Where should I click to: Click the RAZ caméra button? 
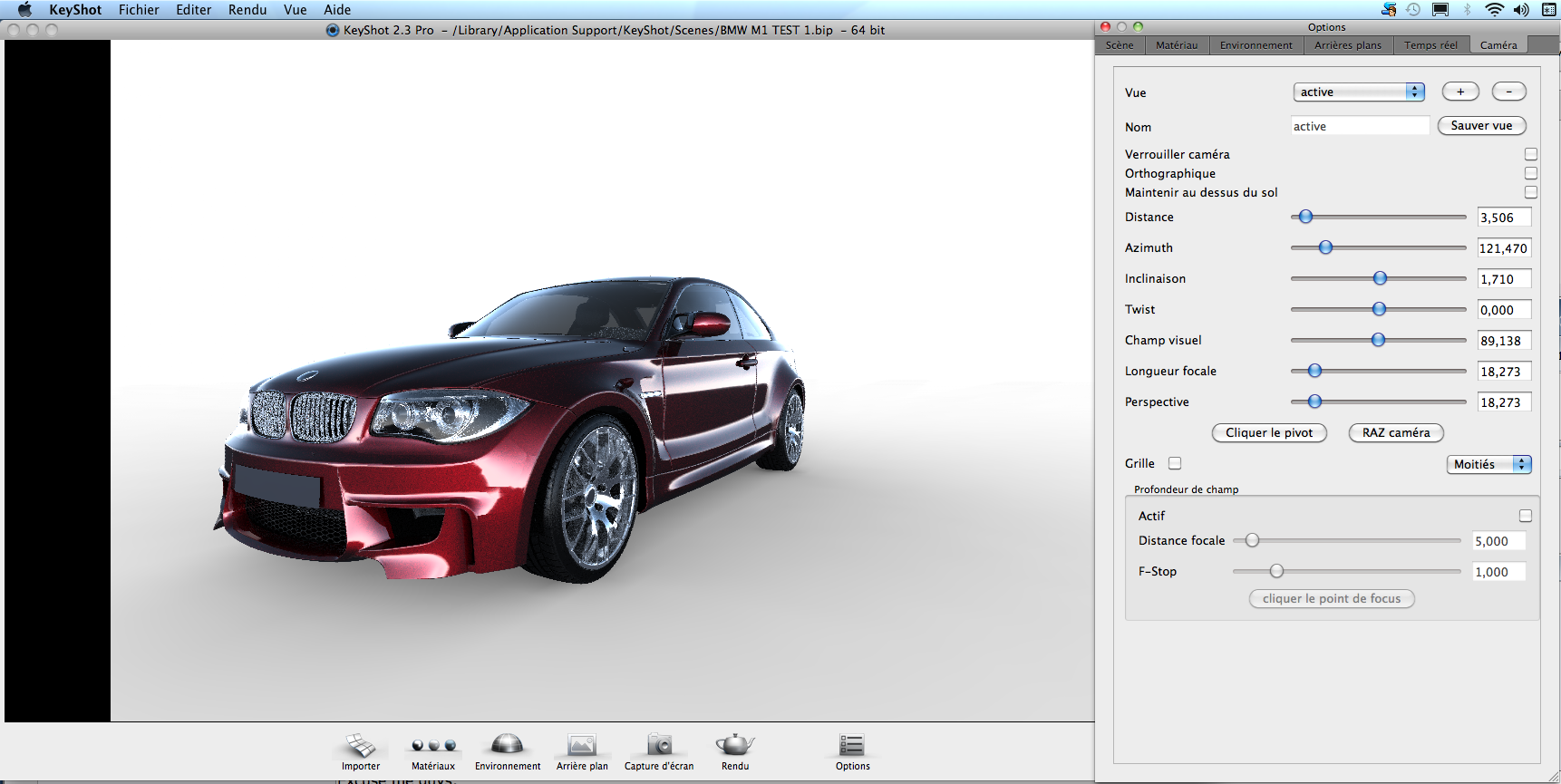point(1396,433)
